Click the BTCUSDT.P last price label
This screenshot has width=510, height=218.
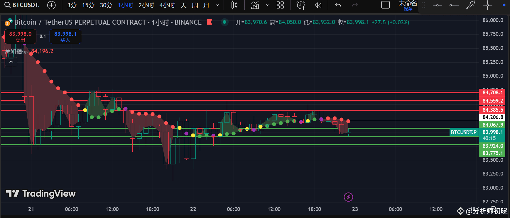coord(464,132)
